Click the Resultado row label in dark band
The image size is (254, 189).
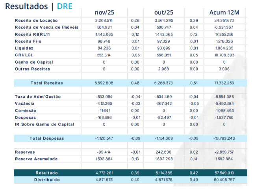[46, 173]
